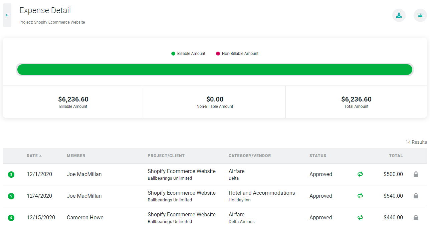This screenshot has height=226, width=430.
Task: Toggle Non-Billable Amount legend item
Action: point(237,54)
